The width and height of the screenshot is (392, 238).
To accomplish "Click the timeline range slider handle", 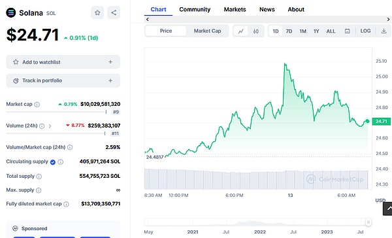I will click(x=368, y=222).
